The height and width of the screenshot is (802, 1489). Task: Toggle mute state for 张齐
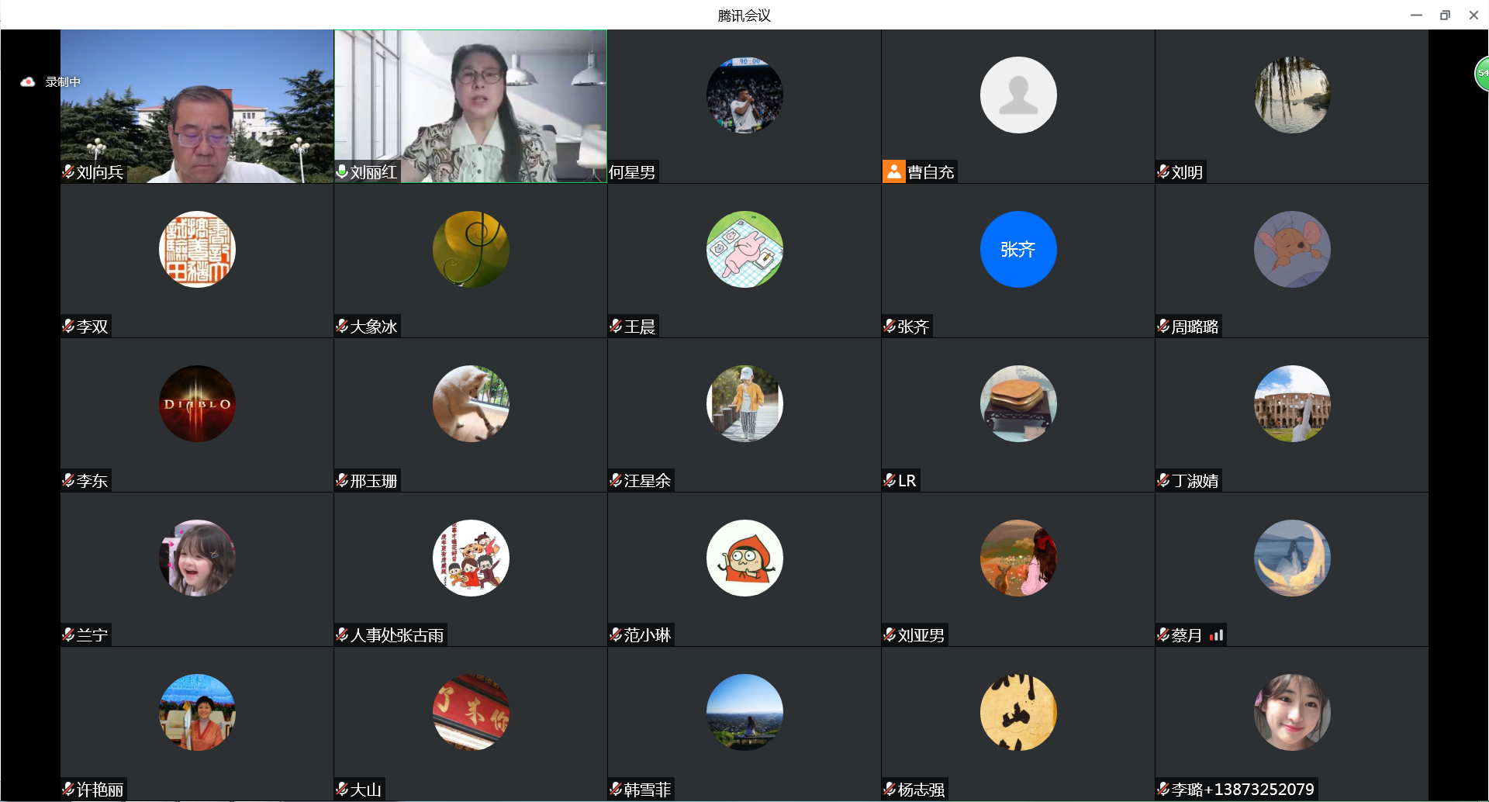point(889,326)
